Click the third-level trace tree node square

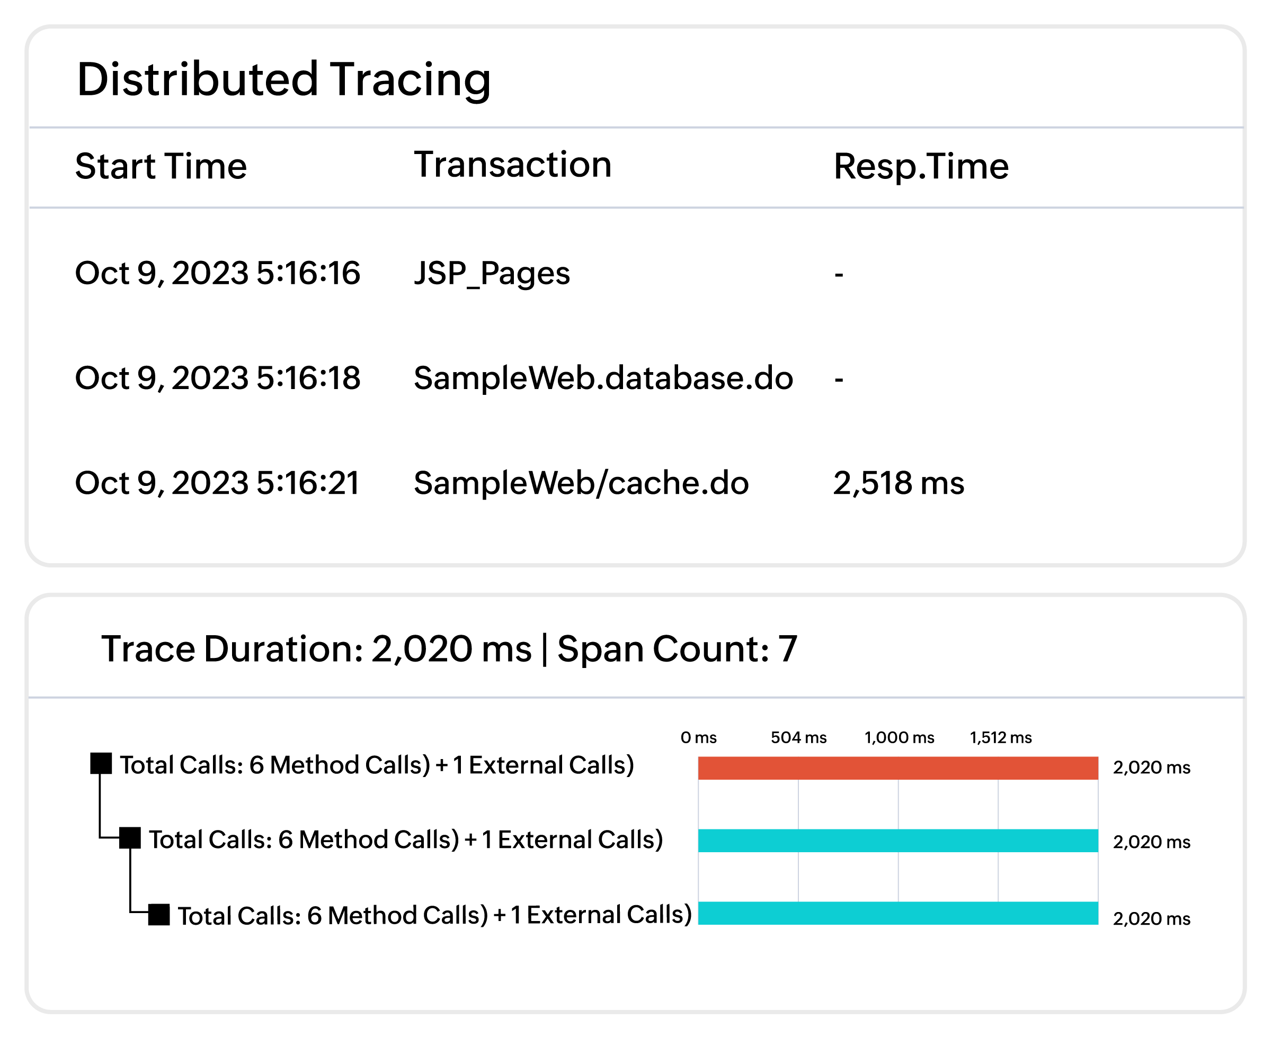tap(158, 914)
